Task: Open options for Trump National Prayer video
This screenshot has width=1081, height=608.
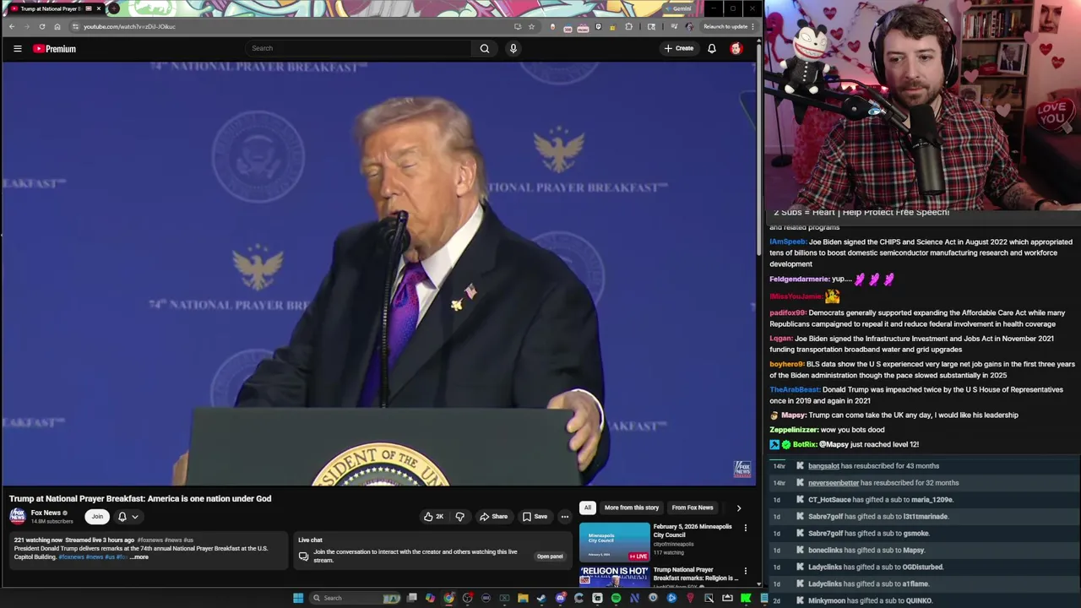Action: (745, 571)
